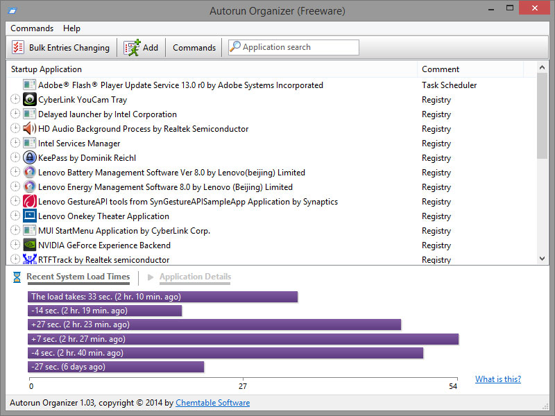The height and width of the screenshot is (416, 555).
Task: Click the RTFTrack by Realtek icon
Action: point(29,259)
